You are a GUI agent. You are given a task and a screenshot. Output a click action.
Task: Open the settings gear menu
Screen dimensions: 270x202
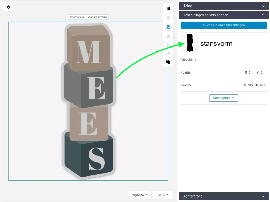pos(8,7)
